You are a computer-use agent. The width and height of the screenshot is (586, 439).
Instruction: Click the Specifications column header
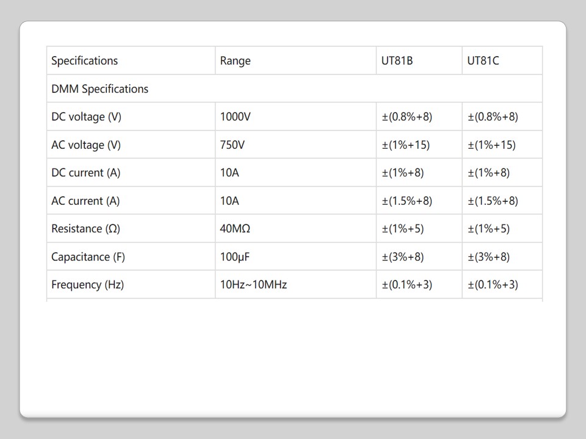(85, 61)
